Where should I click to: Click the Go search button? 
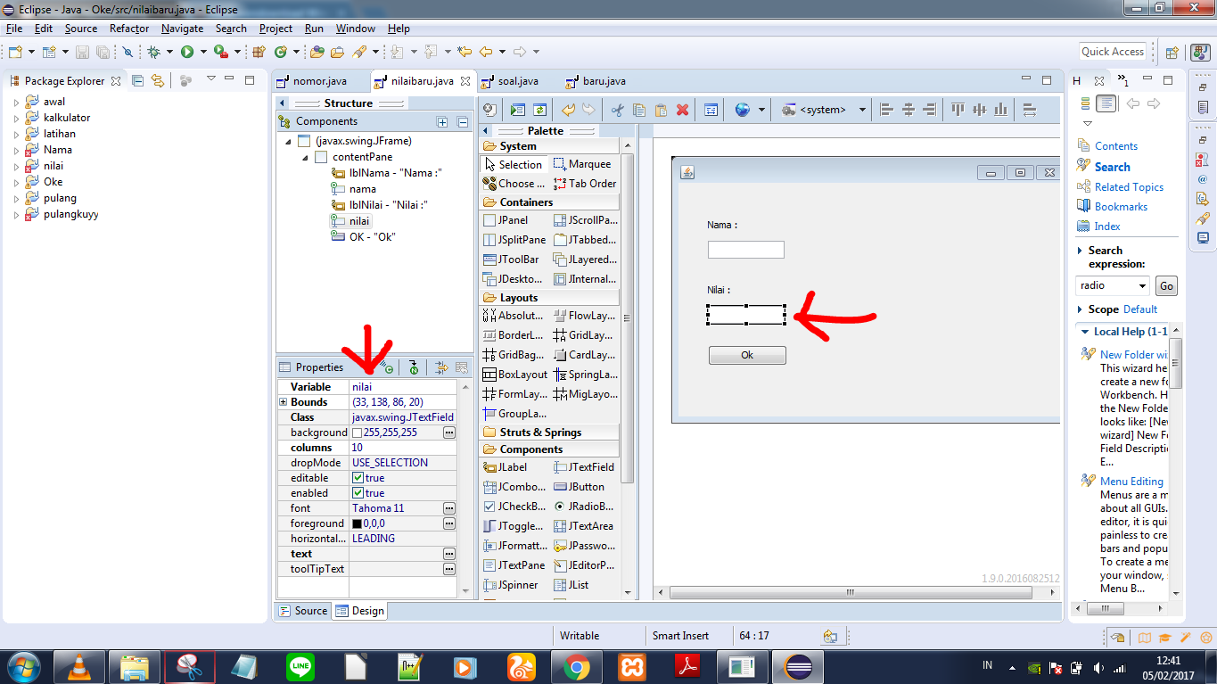[x=1166, y=286]
